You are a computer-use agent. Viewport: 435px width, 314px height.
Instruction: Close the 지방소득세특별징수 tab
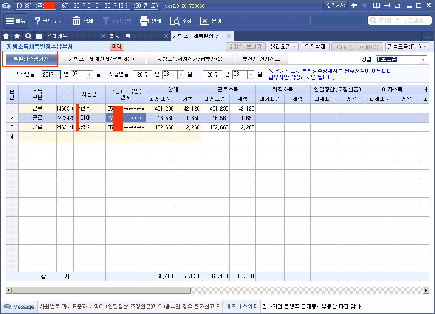pyautogui.click(x=229, y=36)
